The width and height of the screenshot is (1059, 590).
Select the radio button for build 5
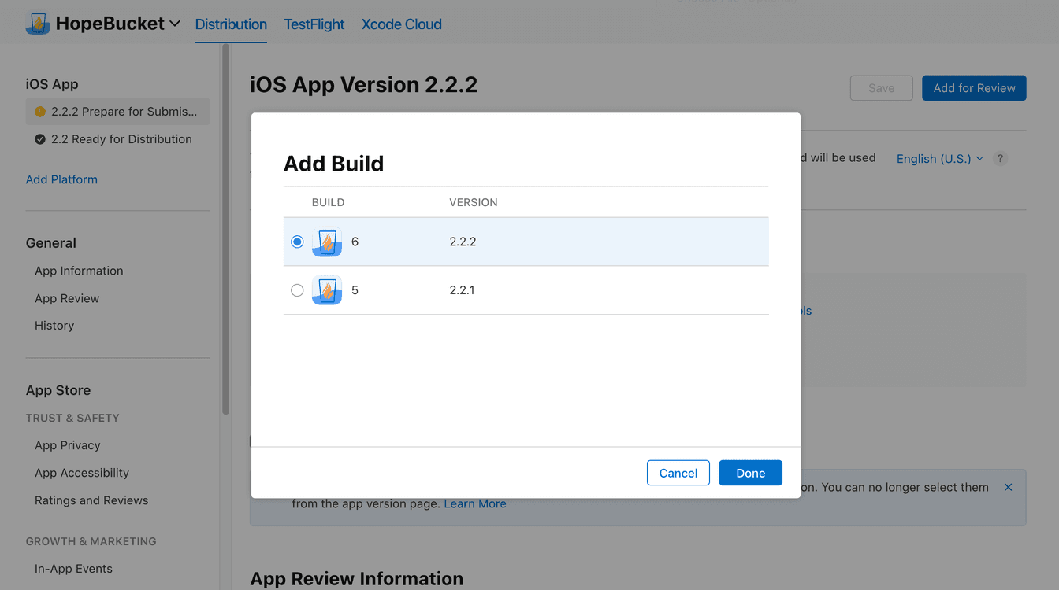(297, 289)
